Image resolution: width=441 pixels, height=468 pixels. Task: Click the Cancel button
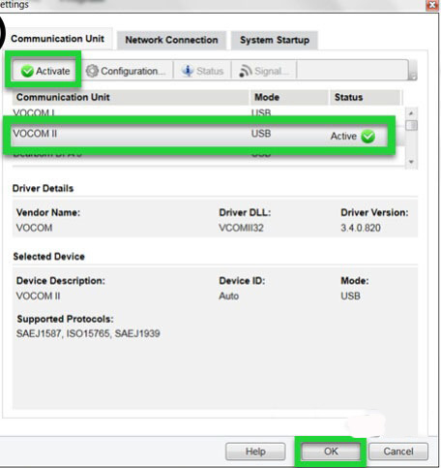[x=398, y=452]
